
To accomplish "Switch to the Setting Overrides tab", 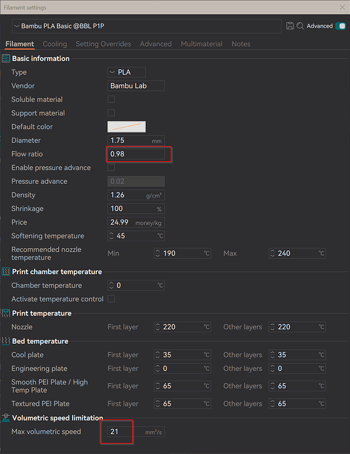I will (x=103, y=44).
